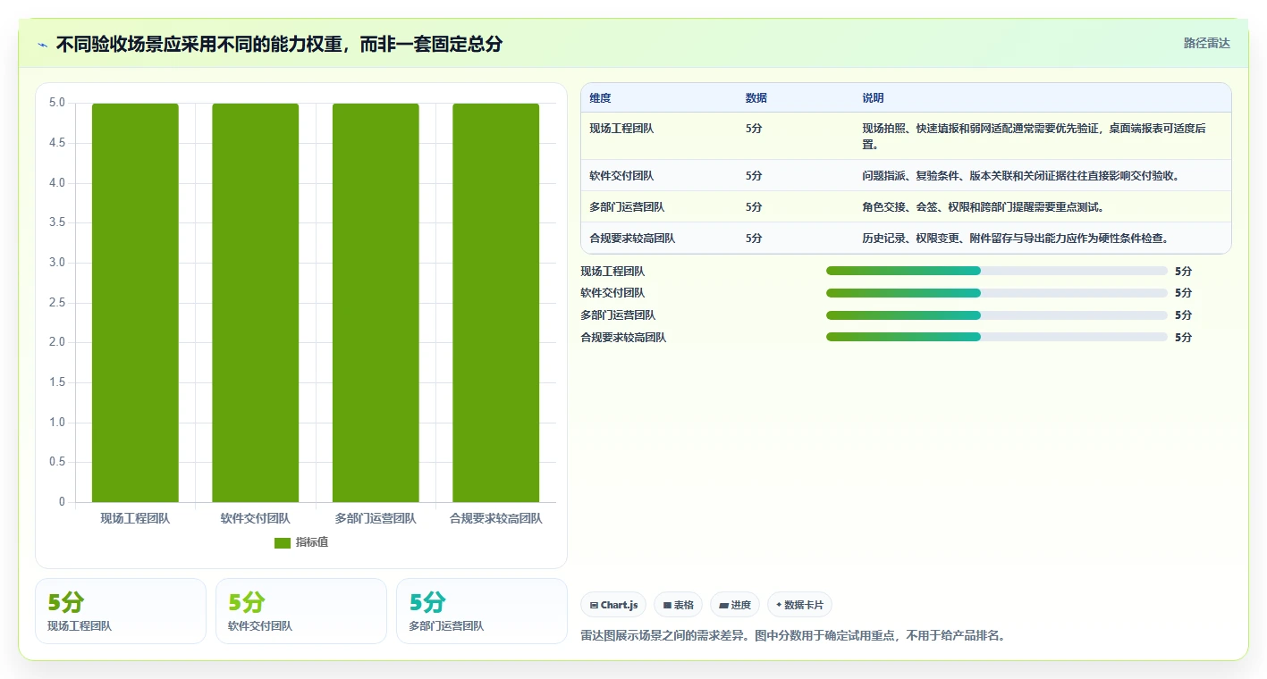Open the 现场工程团队 5分 data card
Image resolution: width=1267 pixels, height=679 pixels.
(121, 611)
